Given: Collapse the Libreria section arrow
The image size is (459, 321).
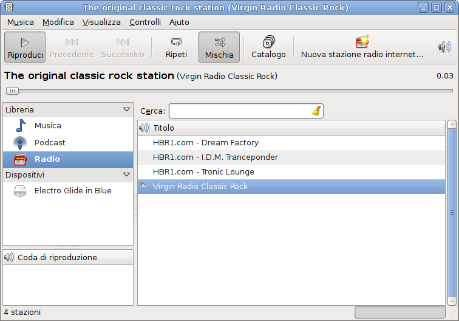Looking at the screenshot, I should coord(126,110).
